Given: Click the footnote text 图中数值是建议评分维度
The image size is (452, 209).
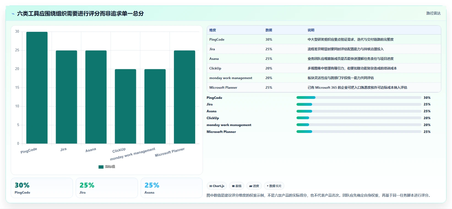Looking at the screenshot, I should (x=319, y=195).
